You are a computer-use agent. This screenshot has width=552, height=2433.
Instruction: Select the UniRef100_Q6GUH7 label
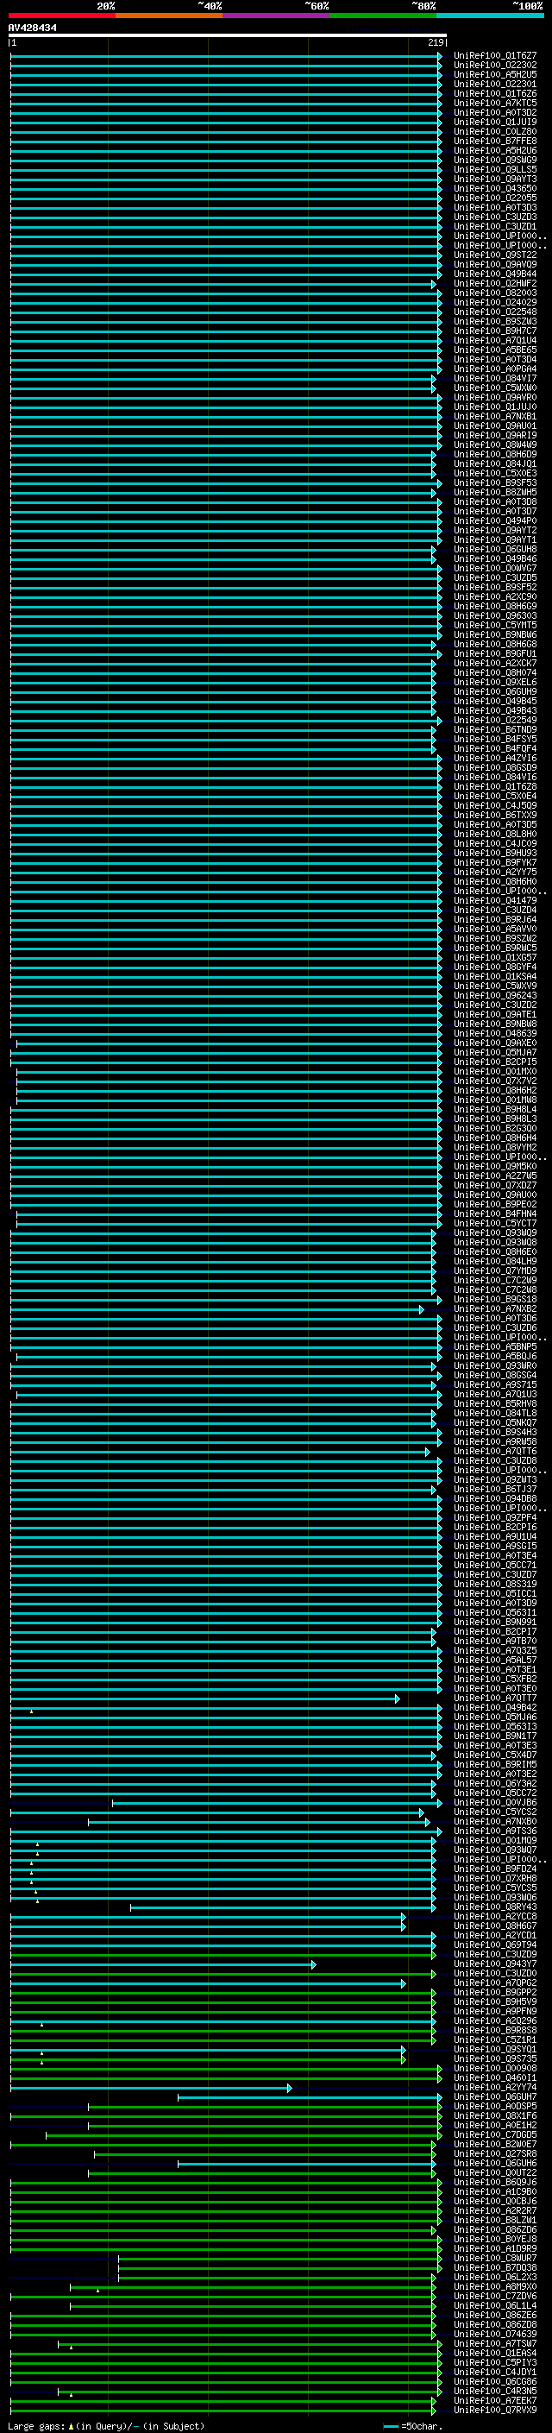click(x=495, y=2096)
